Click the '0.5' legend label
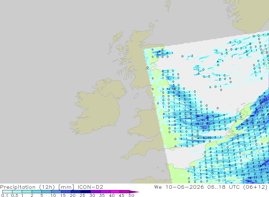 (15, 195)
